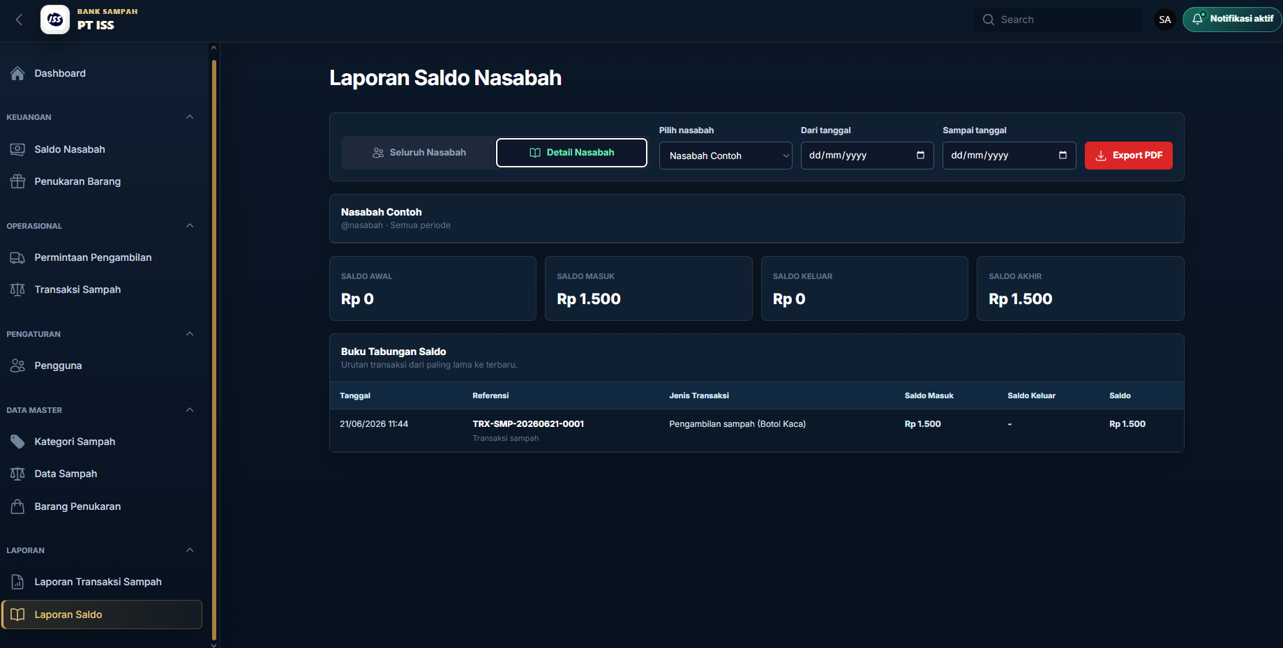Click the Dashboard home icon
This screenshot has width=1283, height=648.
coord(17,73)
